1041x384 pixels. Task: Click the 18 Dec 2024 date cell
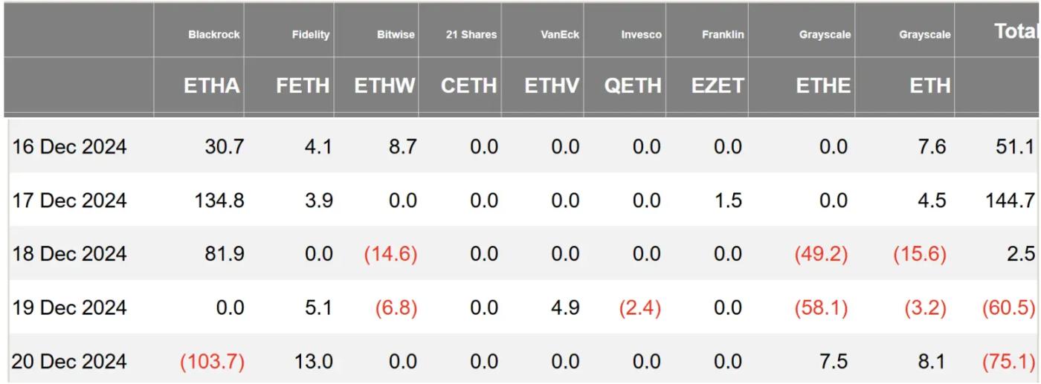(x=69, y=255)
